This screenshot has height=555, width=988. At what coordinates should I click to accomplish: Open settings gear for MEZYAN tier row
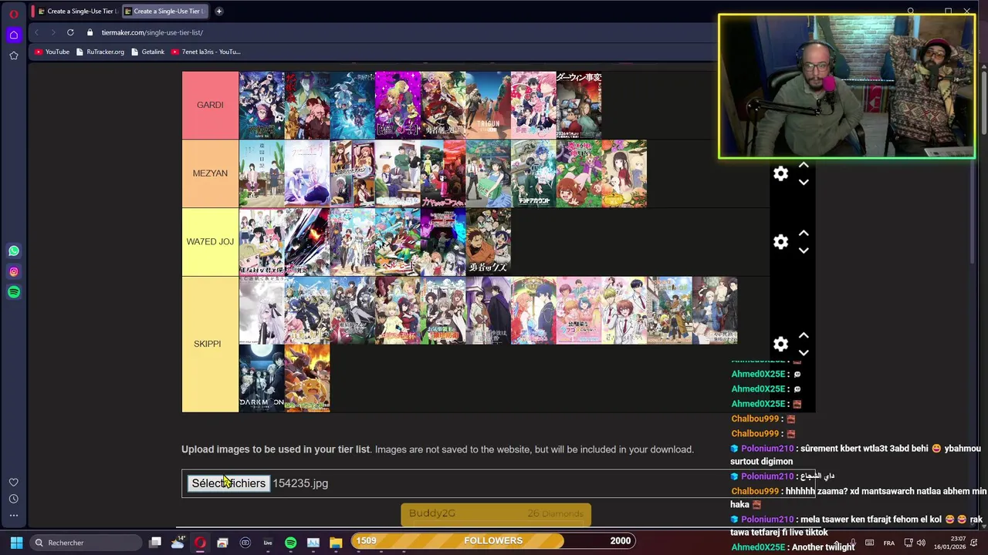click(780, 174)
